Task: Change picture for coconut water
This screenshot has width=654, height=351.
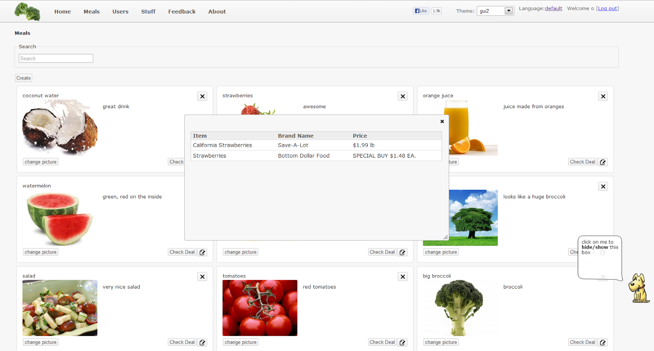Action: (40, 162)
